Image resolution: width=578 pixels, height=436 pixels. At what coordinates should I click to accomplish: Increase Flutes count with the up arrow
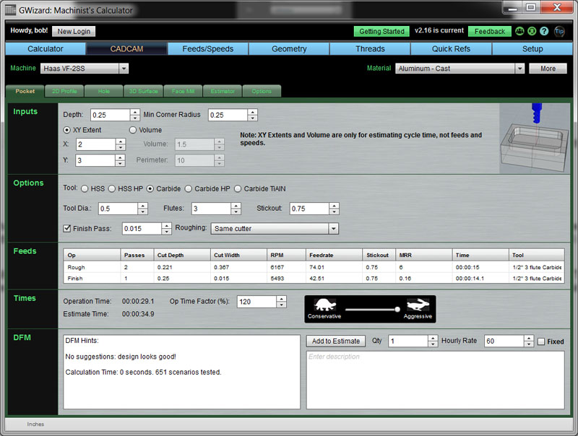click(x=236, y=206)
